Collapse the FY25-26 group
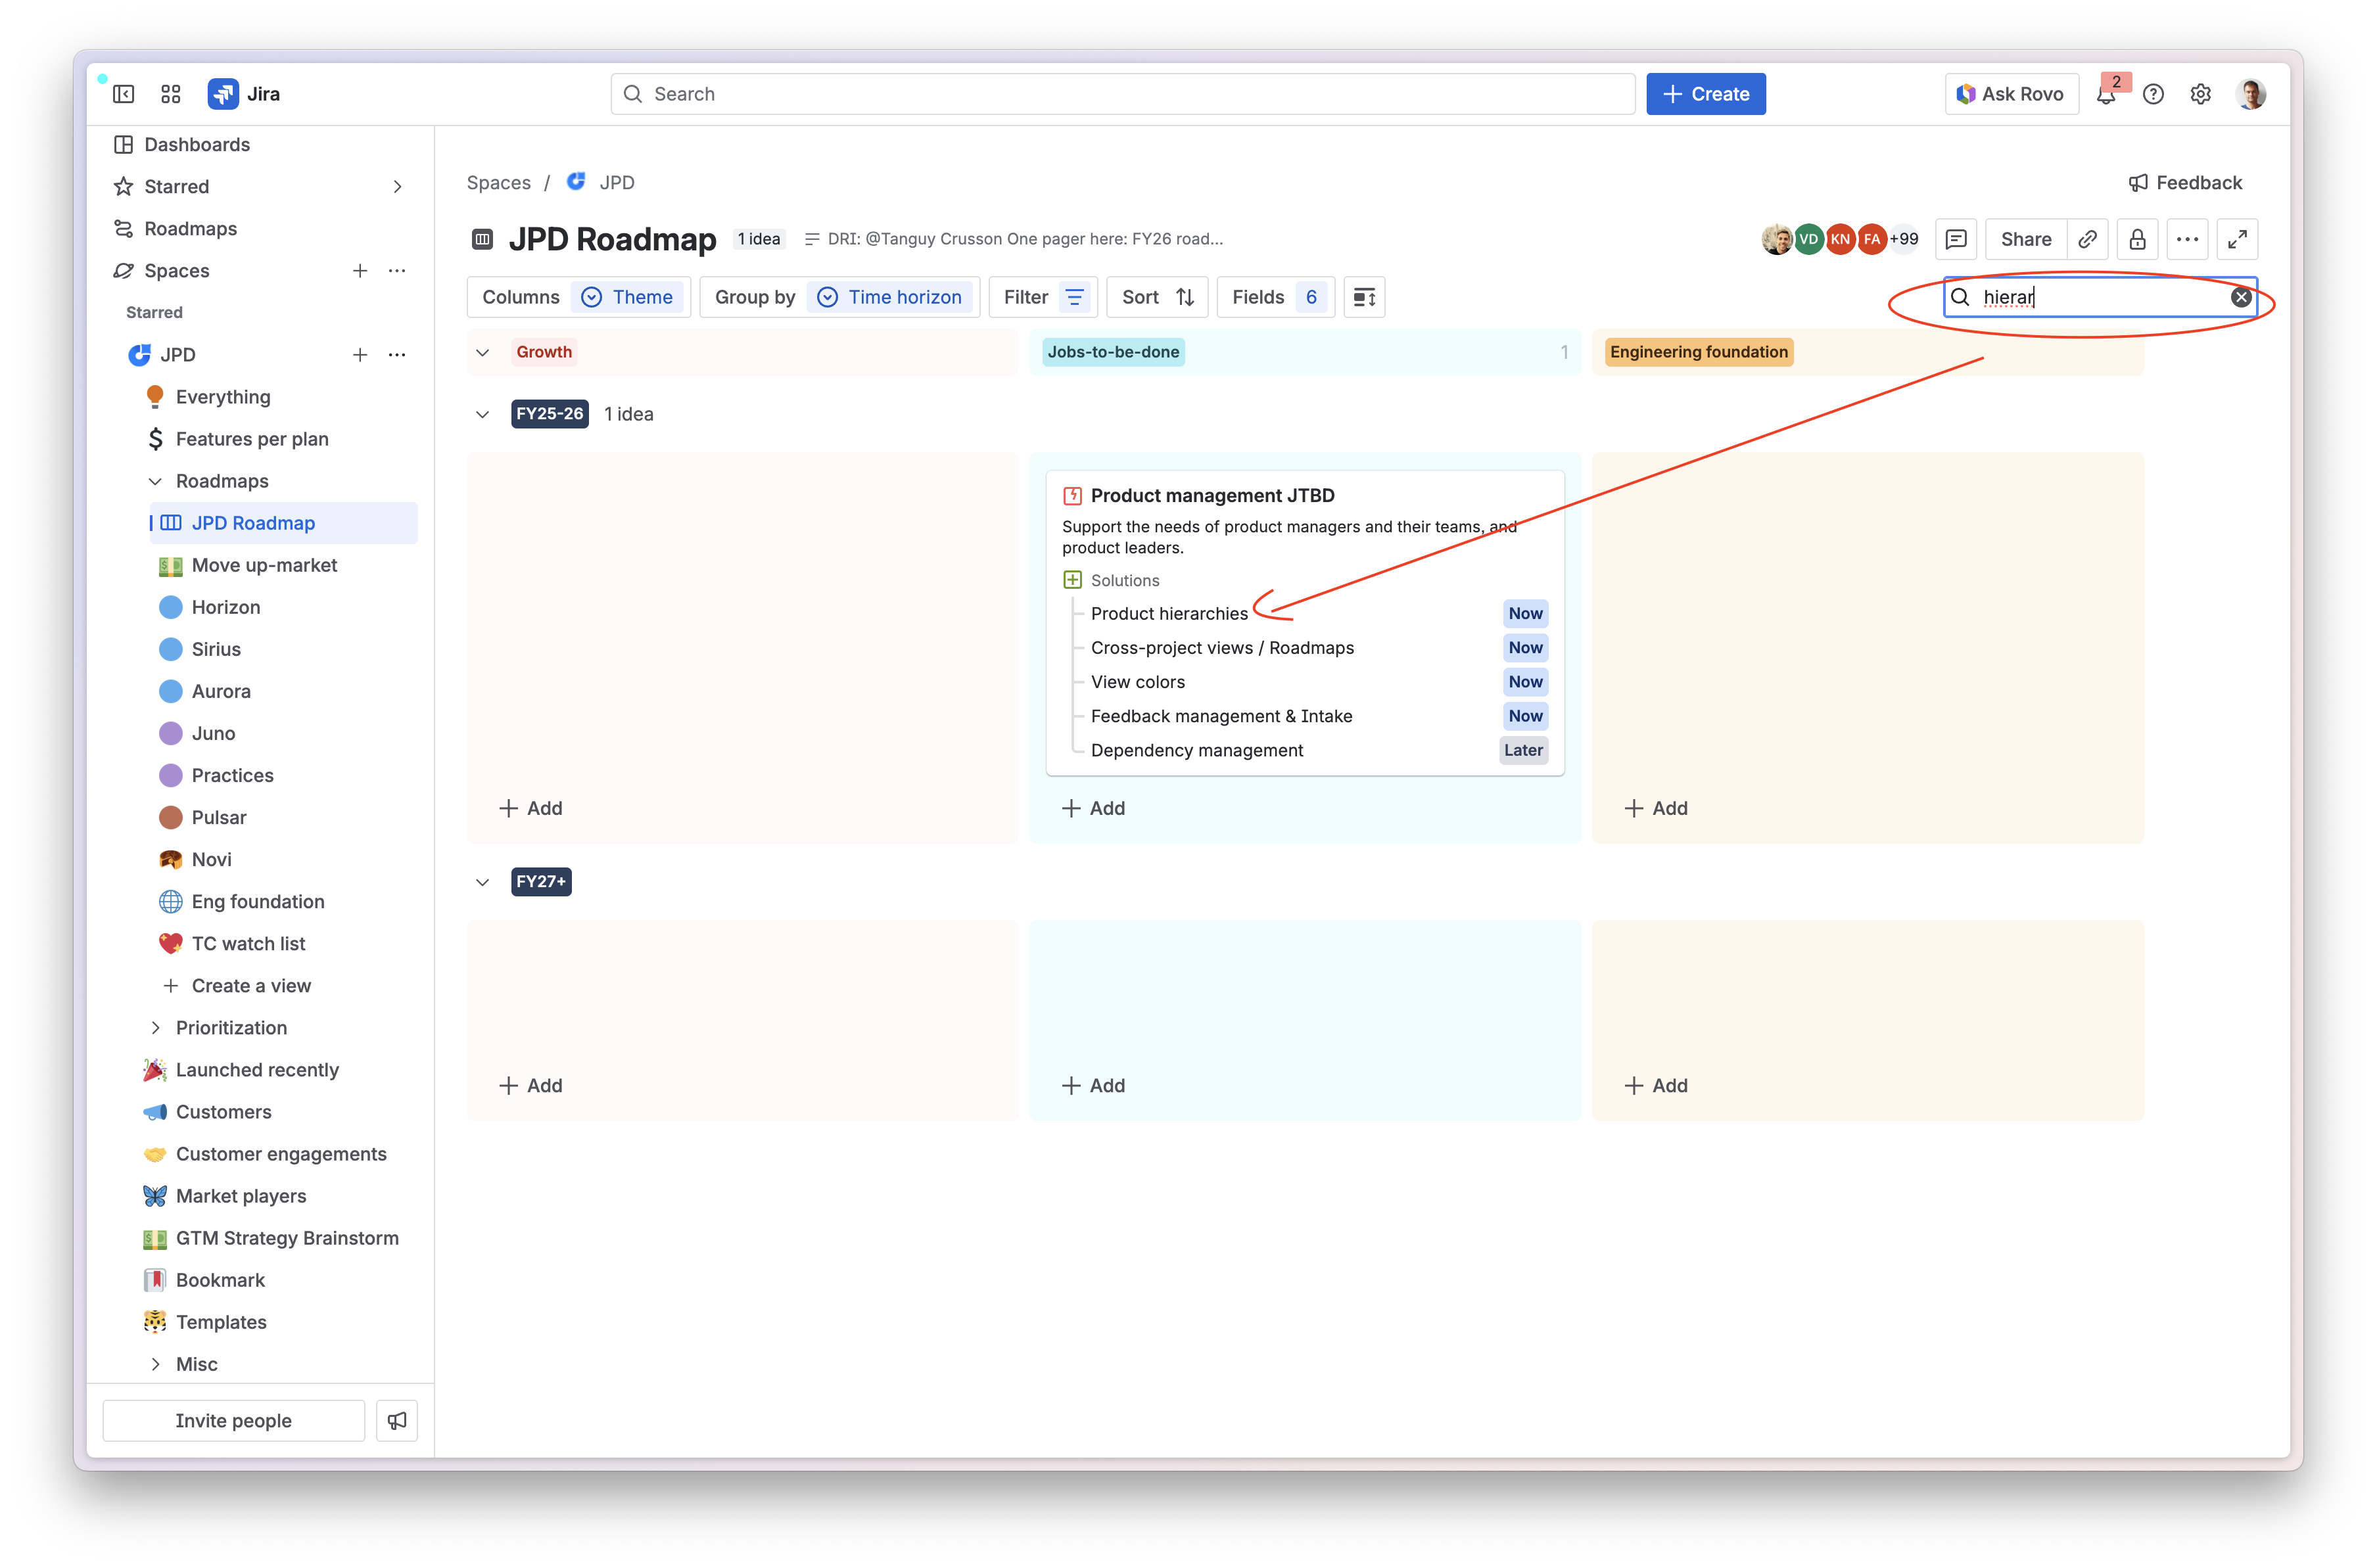Viewport: 2377px width, 1568px height. coord(483,414)
